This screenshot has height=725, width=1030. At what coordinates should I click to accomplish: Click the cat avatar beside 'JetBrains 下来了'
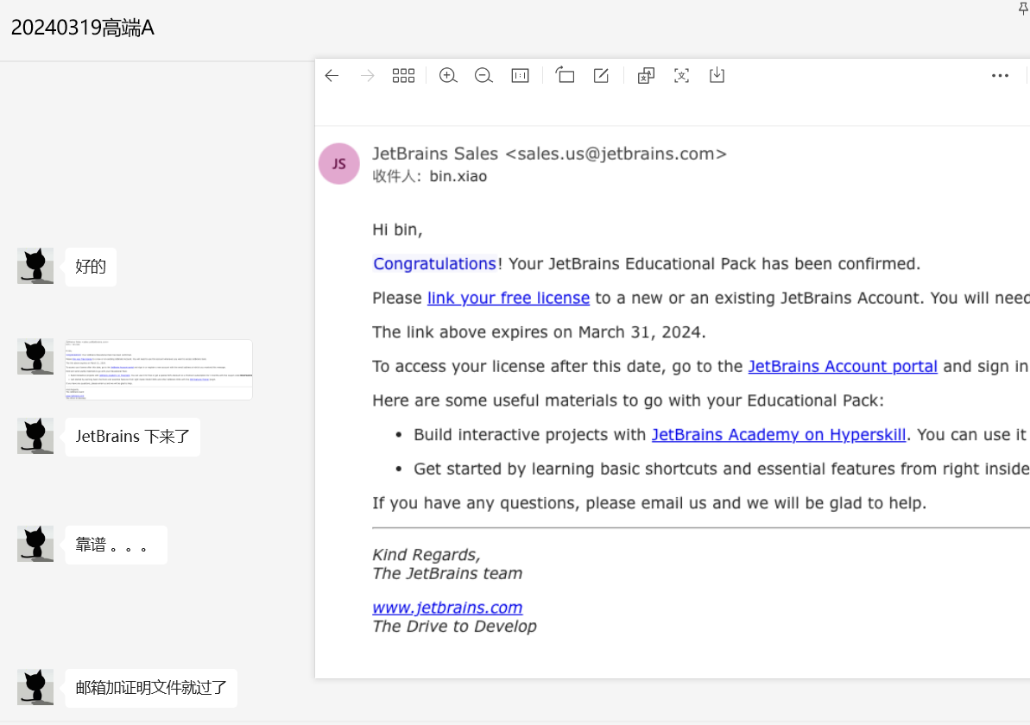[x=35, y=436]
